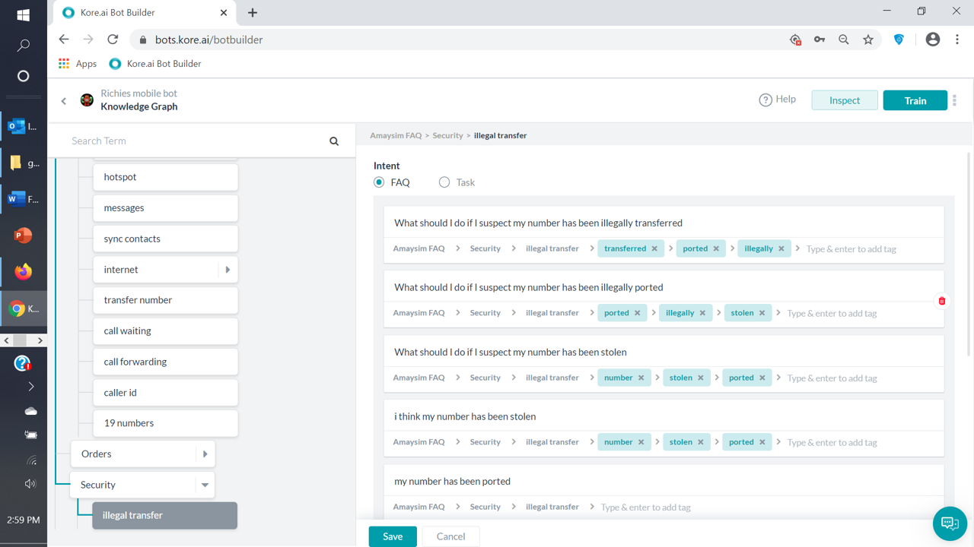The image size is (974, 547).
Task: Click the back arrow beside Richies mobile bot
Action: 64,100
